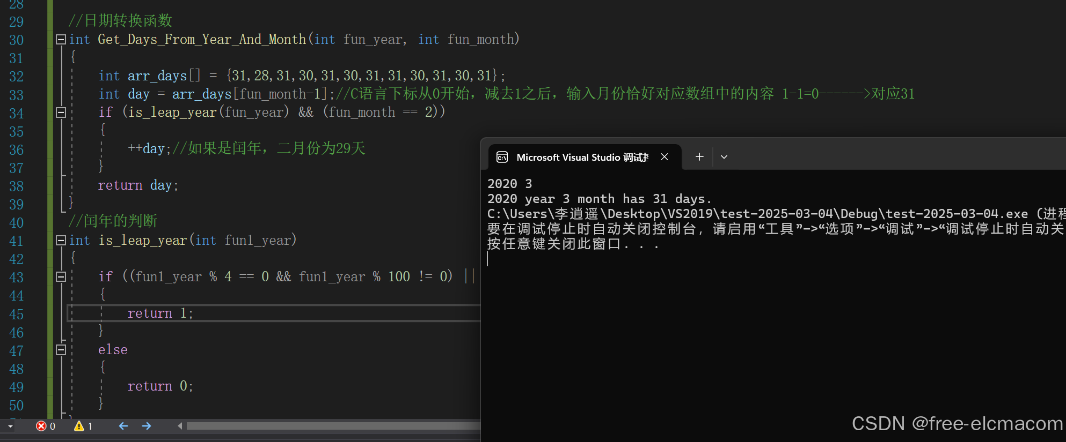The image size is (1066, 442).
Task: Click the scroll-left arrow of horizontal scrollbar
Action: tap(180, 426)
